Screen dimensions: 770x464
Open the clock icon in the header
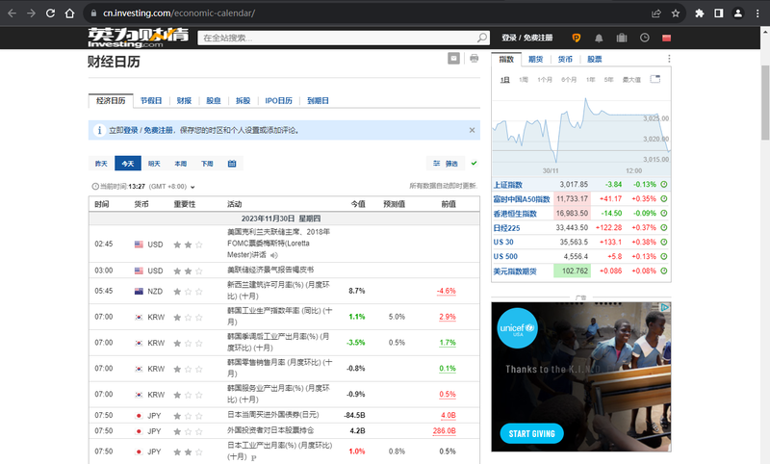(644, 38)
